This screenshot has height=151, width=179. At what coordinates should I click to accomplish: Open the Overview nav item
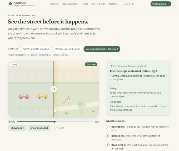[x=54, y=4]
